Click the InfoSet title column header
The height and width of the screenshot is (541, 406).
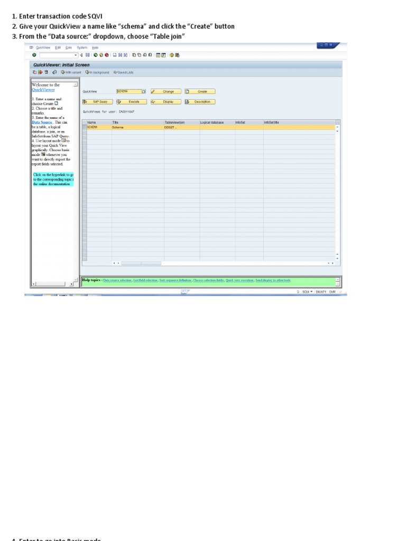[x=299, y=122]
